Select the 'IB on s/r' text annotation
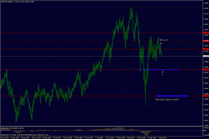 click(x=164, y=40)
